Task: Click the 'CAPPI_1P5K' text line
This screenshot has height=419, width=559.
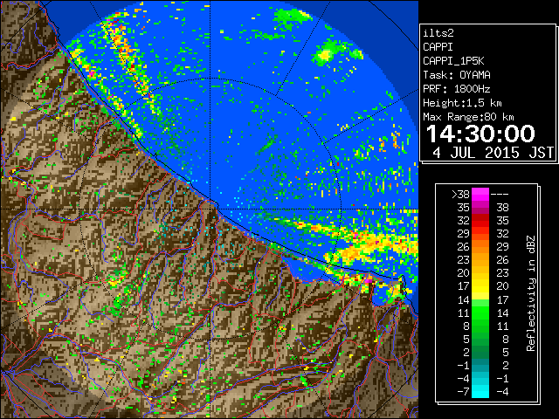Action: 453,61
